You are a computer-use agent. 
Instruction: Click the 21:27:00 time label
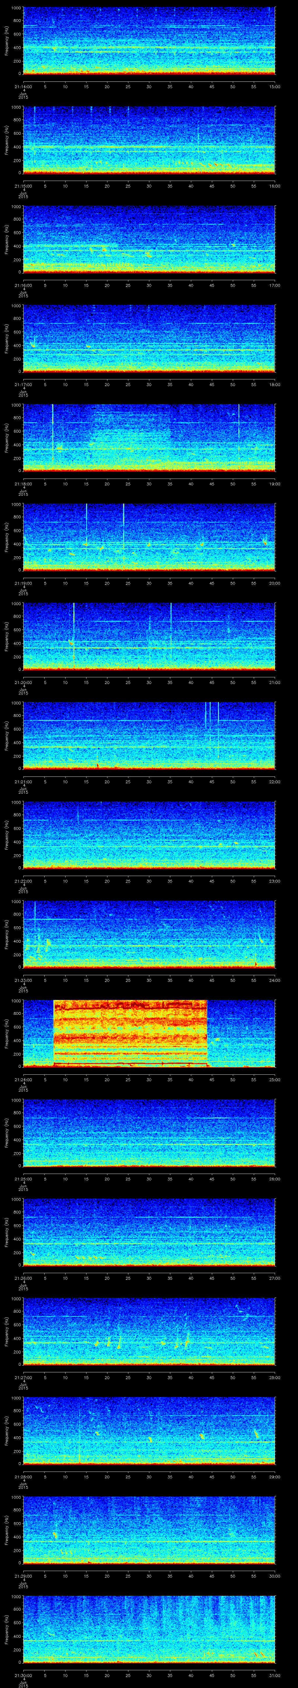click(x=23, y=1377)
